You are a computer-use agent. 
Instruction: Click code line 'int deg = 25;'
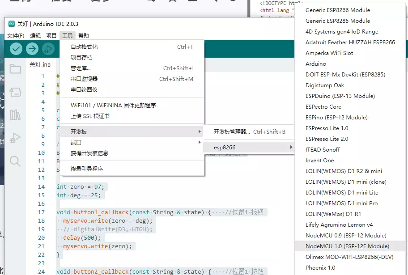pyautogui.click(x=79, y=195)
